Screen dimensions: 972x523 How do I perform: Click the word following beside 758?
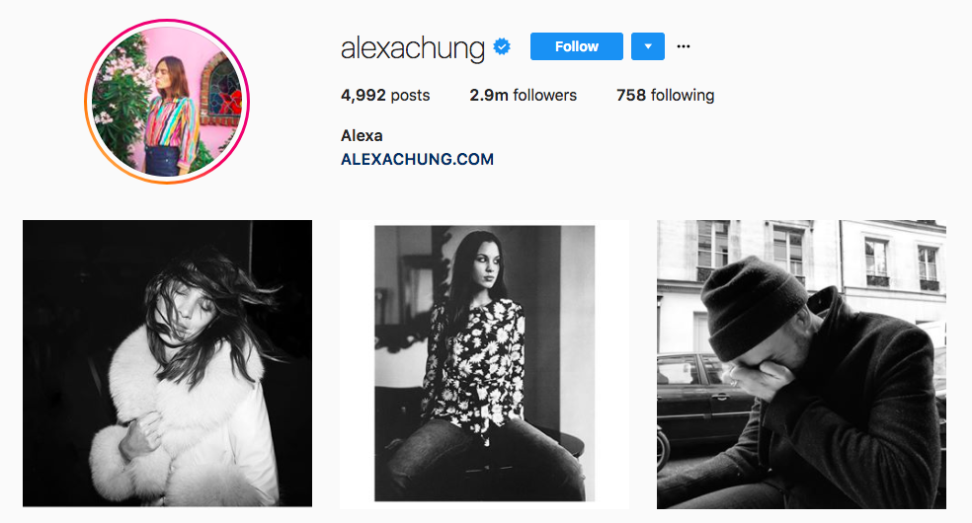point(683,96)
